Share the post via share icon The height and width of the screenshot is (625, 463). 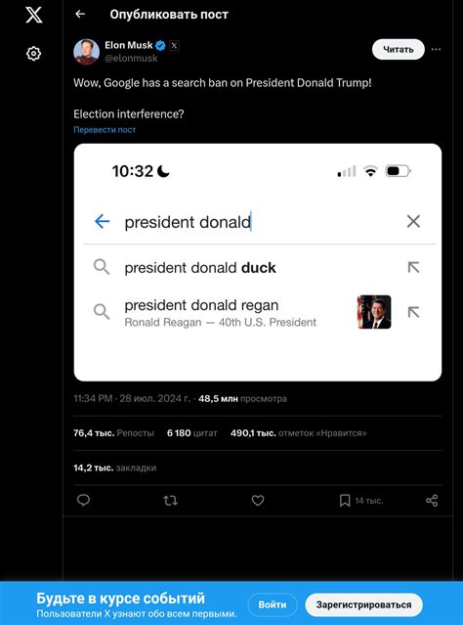pos(432,500)
